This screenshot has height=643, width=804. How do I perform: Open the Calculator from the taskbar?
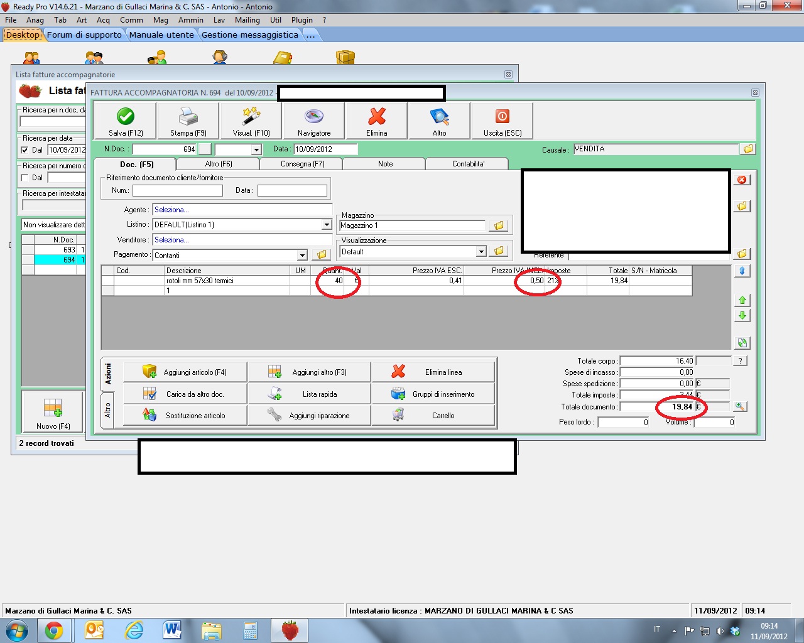click(250, 630)
